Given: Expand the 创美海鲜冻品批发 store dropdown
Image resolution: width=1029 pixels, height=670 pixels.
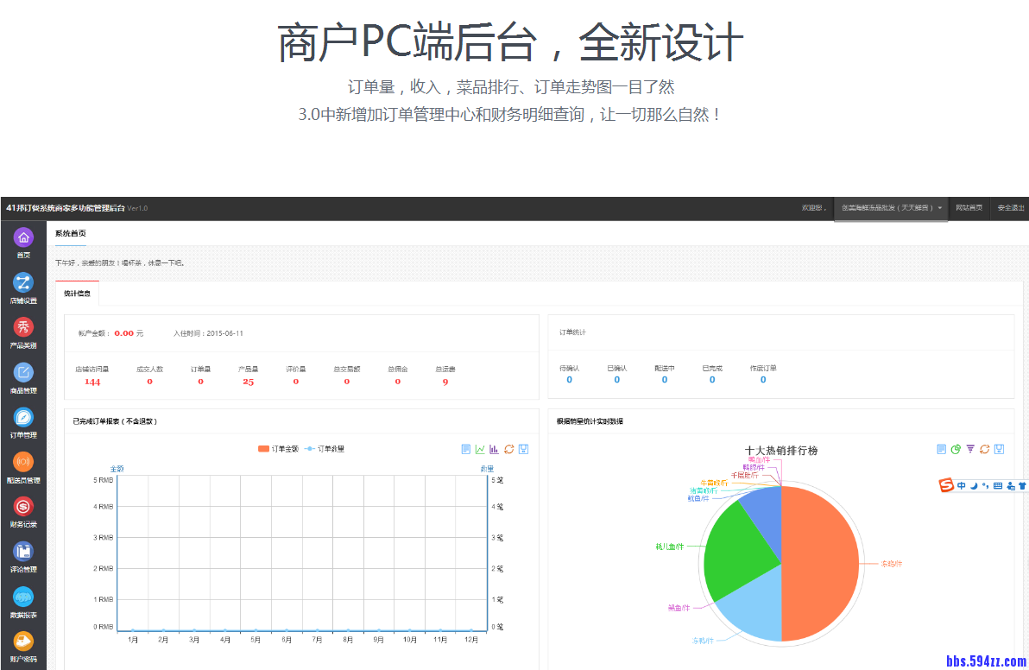Looking at the screenshot, I should (x=890, y=208).
